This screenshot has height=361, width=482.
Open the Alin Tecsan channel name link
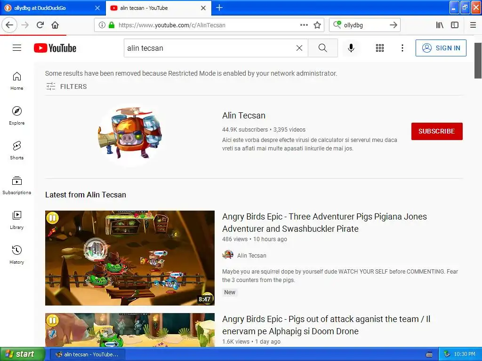tap(244, 116)
